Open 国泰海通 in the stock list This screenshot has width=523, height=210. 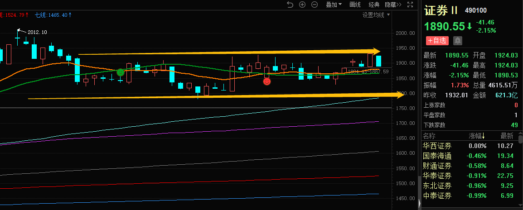tap(437, 156)
